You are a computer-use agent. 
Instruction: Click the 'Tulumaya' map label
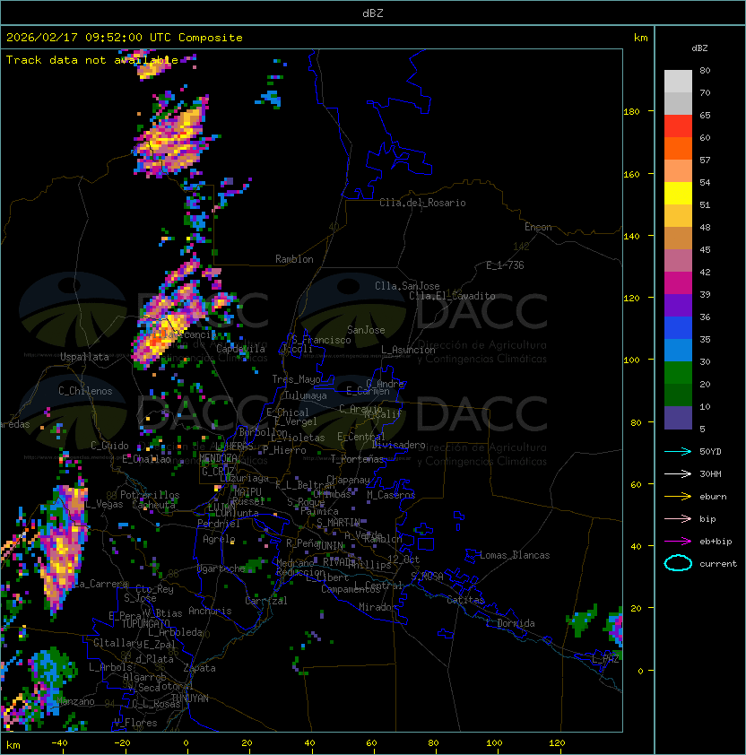pyautogui.click(x=306, y=395)
